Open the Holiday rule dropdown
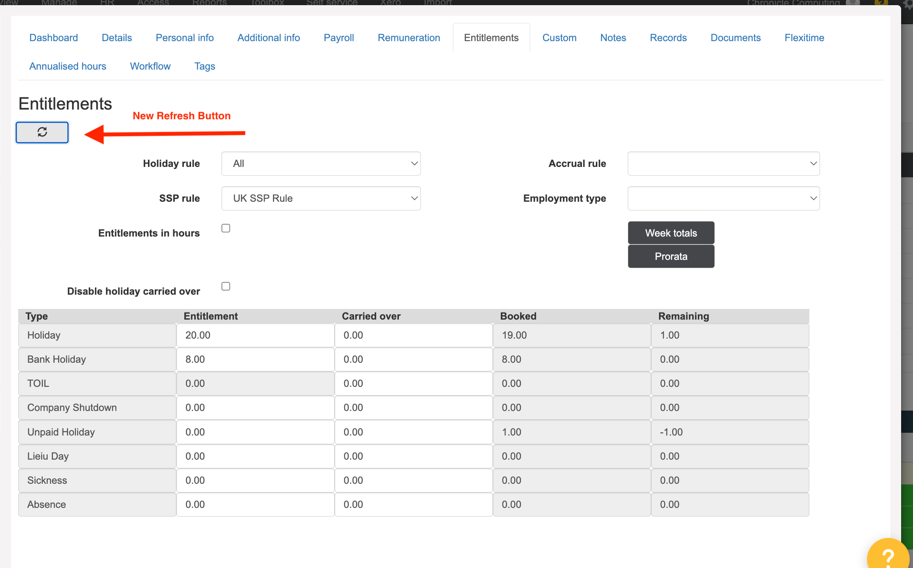 click(321, 164)
